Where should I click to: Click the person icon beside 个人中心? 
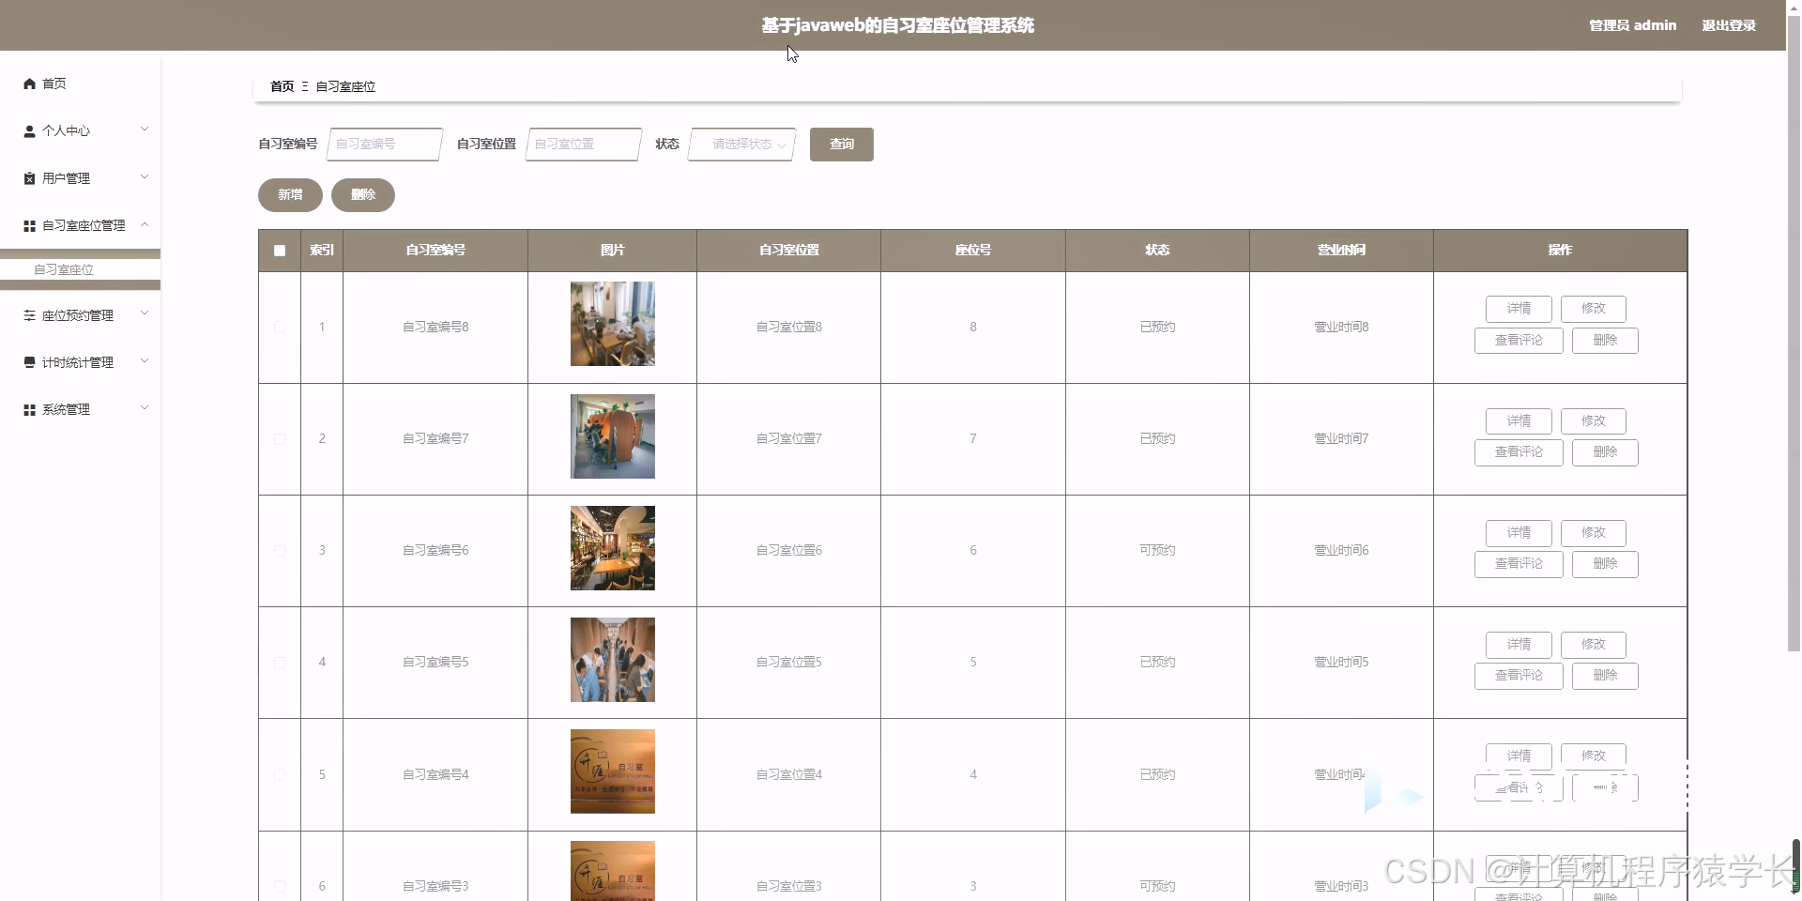click(29, 131)
